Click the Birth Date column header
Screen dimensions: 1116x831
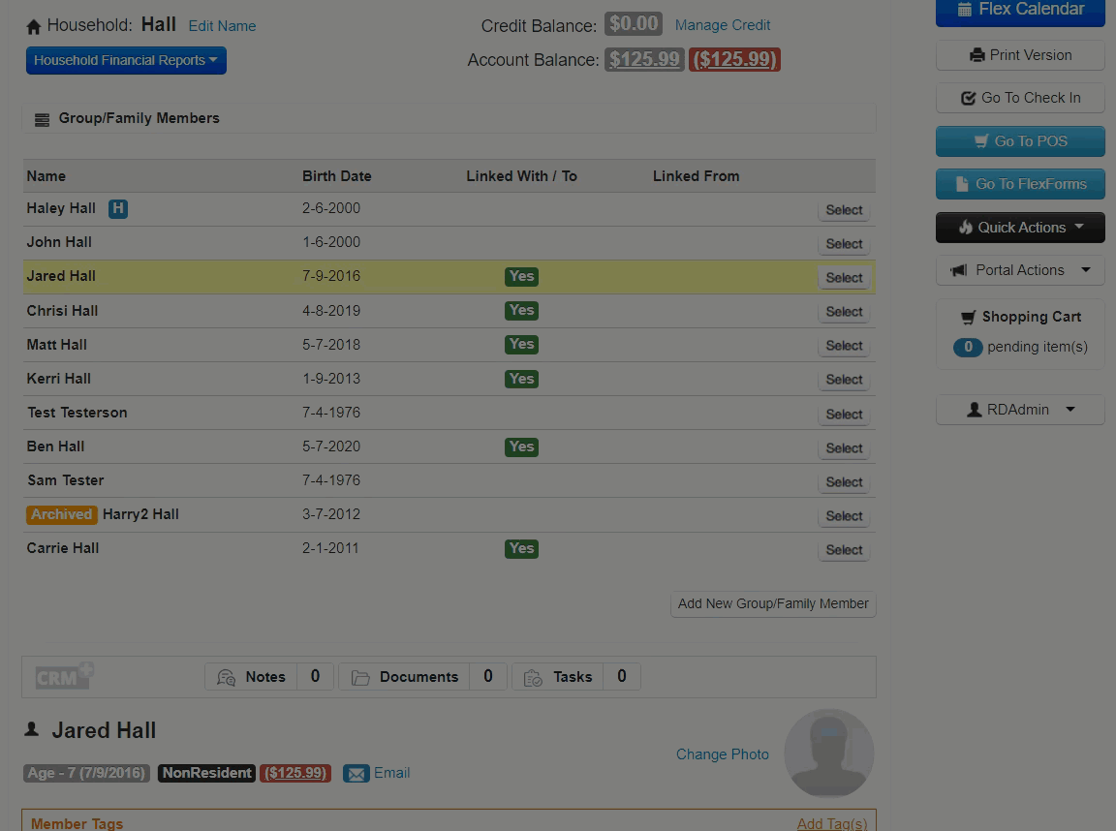[x=337, y=176]
